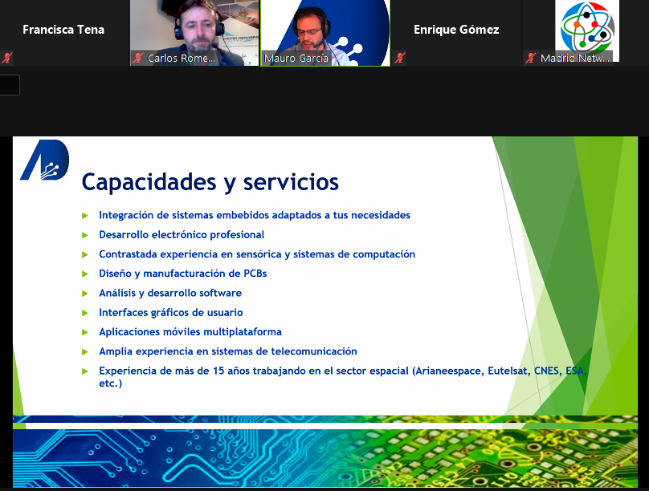Click the green arrow before 'Integración'

(85, 216)
